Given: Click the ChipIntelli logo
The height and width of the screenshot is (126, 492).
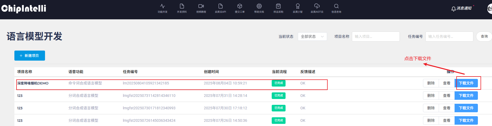Looking at the screenshot, I should [24, 8].
